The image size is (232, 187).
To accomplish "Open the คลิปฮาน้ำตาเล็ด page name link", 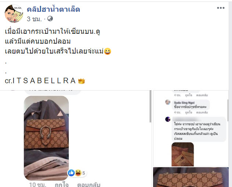I will coord(54,10).
